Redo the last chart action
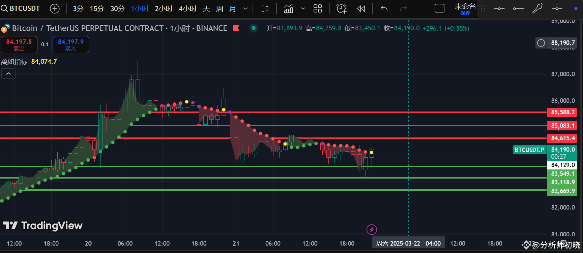The width and height of the screenshot is (583, 253). (x=403, y=9)
